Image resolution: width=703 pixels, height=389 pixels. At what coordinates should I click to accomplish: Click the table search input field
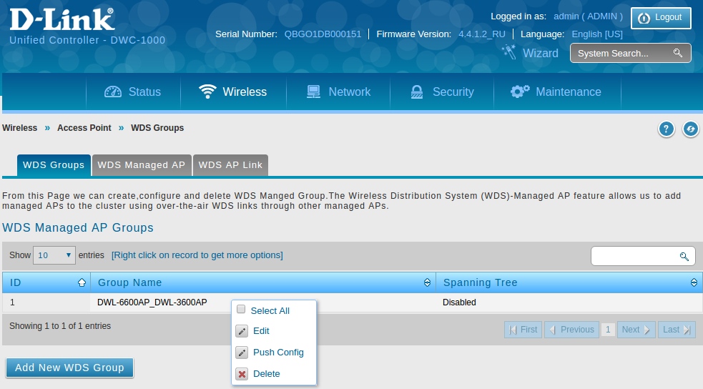coord(634,256)
